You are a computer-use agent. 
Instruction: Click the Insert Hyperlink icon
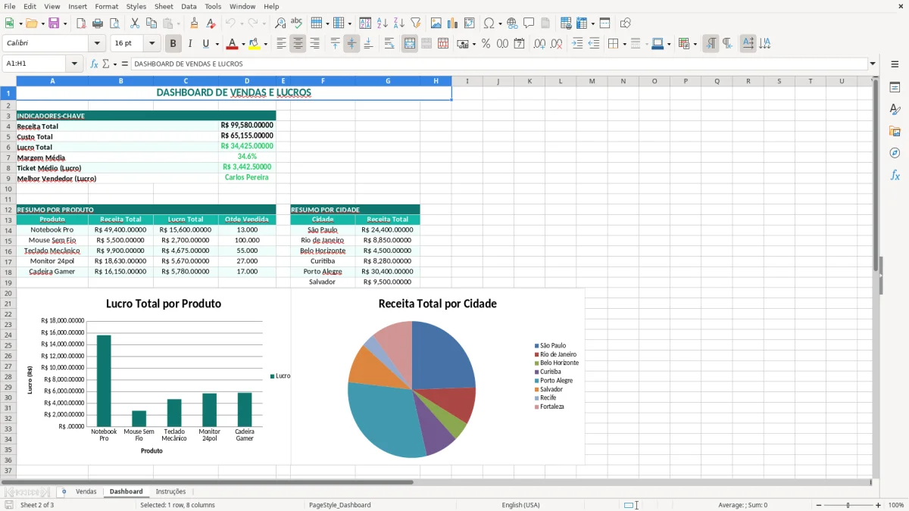(x=512, y=23)
